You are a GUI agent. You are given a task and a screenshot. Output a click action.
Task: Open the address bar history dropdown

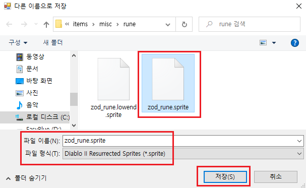tap(168, 25)
